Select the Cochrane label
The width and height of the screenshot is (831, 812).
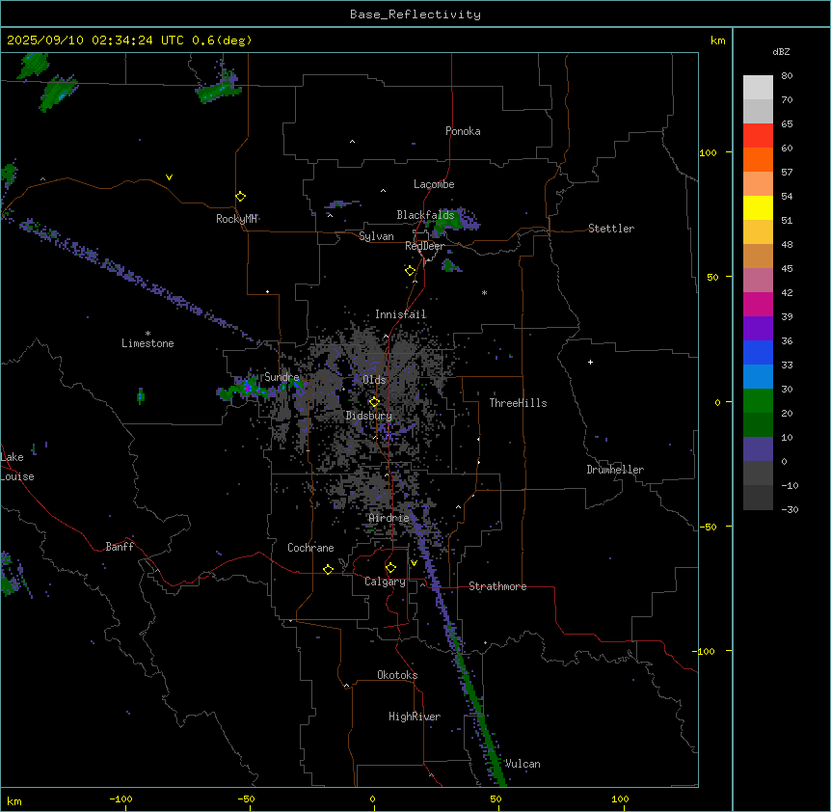click(x=310, y=548)
